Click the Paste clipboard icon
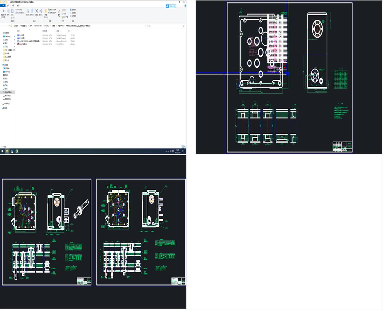Screen dimensions: 383x310 click(x=12, y=11)
